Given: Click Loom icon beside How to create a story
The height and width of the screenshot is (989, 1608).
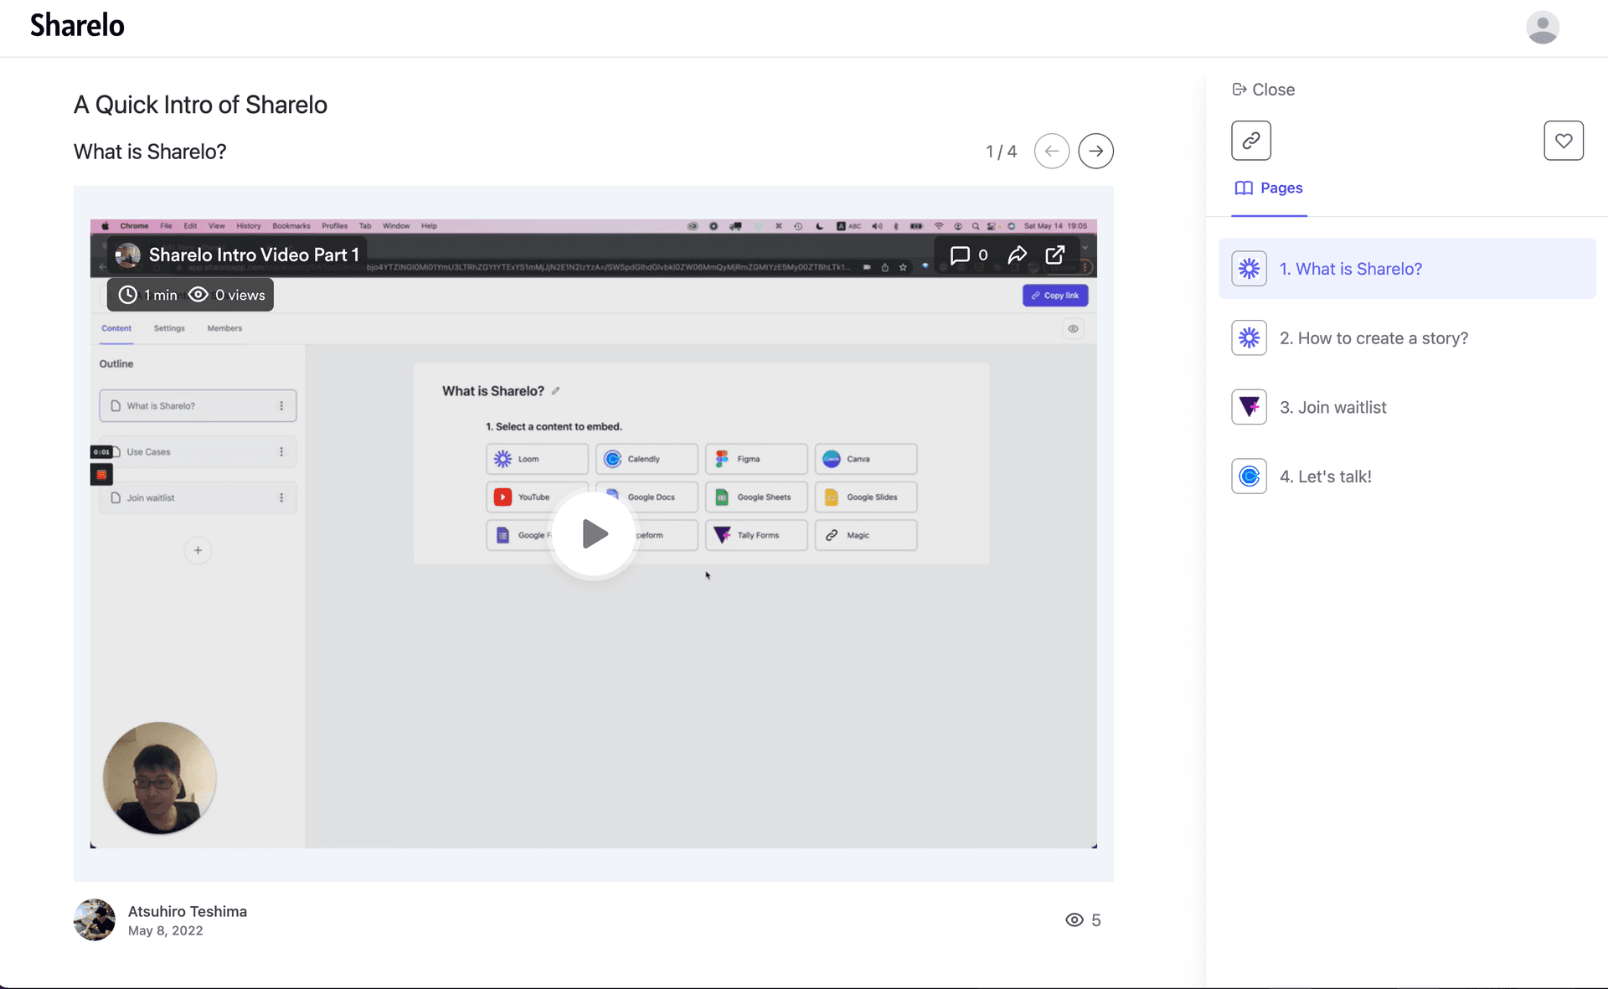Looking at the screenshot, I should coord(1249,338).
